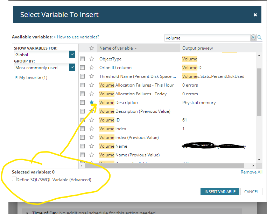Click the CANCEL button
267x214 pixels.
pos(251,192)
